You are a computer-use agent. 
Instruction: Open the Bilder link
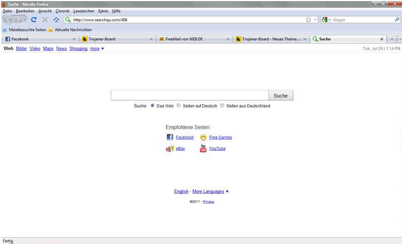coord(21,49)
